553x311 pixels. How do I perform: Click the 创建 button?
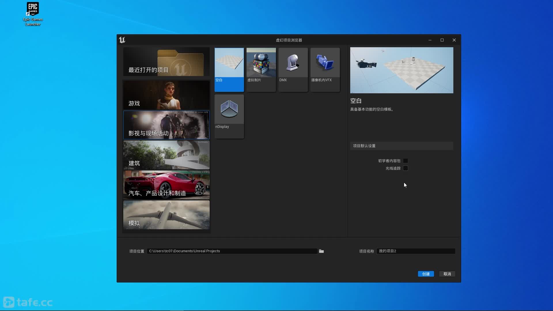[x=426, y=274]
